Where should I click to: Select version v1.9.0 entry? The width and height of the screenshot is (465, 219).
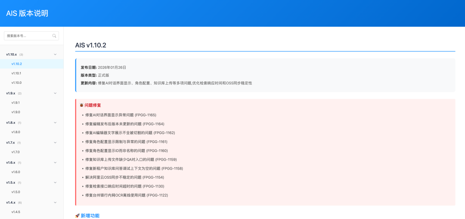coord(15,112)
